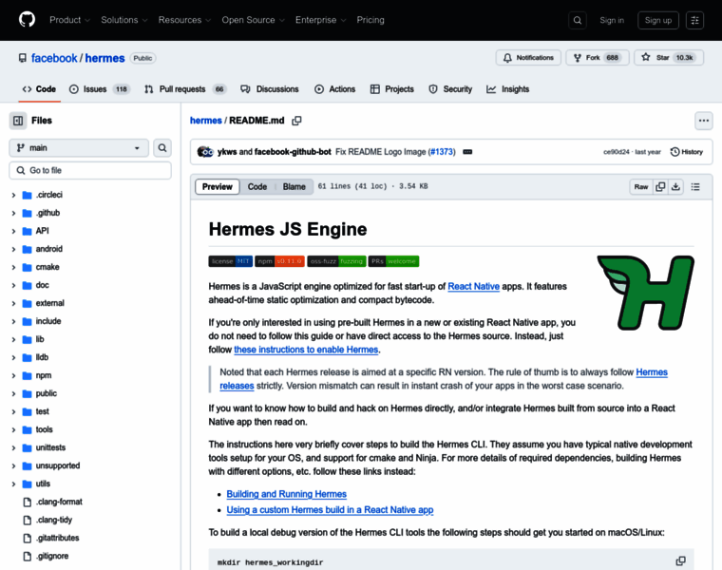Star the hermes repository
This screenshot has height=570, width=722.
coord(669,58)
